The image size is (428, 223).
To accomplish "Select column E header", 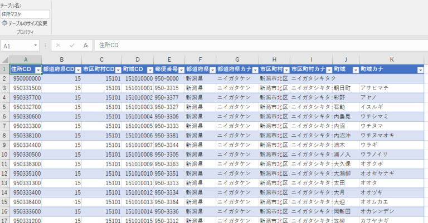I will pos(169,60).
